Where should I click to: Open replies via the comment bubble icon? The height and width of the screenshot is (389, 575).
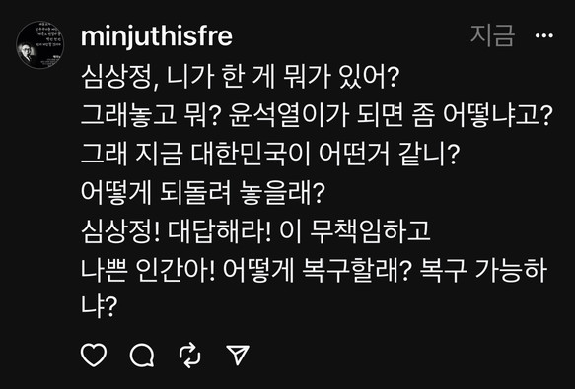click(x=142, y=355)
